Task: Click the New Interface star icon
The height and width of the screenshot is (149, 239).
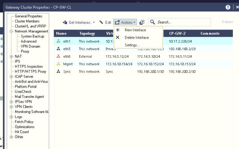Action: tap(118, 30)
